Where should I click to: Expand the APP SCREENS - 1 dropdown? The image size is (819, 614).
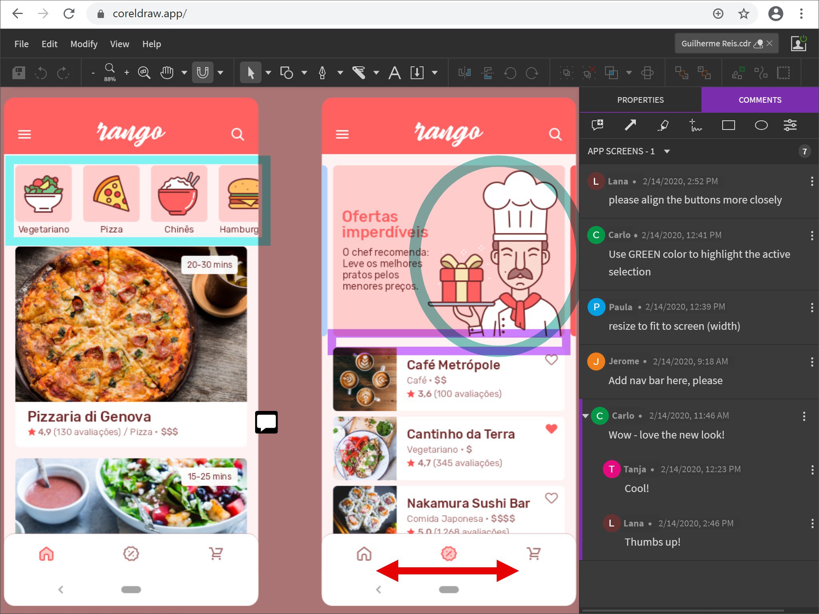point(667,152)
